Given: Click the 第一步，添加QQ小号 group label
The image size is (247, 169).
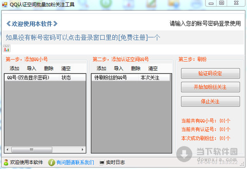Looking at the screenshot, I should pyautogui.click(x=27, y=59).
